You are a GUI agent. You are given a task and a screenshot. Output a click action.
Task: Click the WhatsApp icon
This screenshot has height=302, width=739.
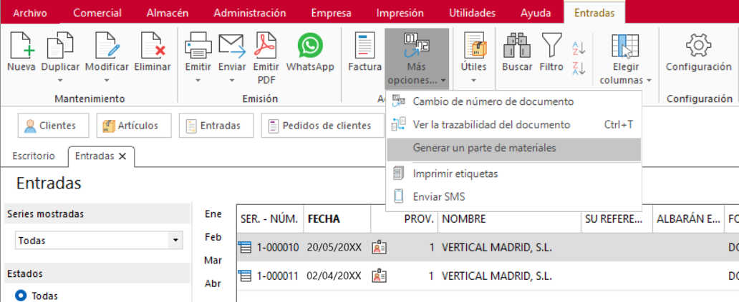point(310,46)
